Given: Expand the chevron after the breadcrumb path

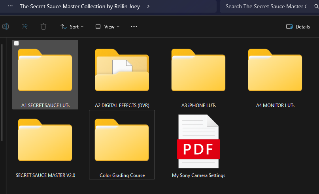Looking at the screenshot, I should point(148,6).
